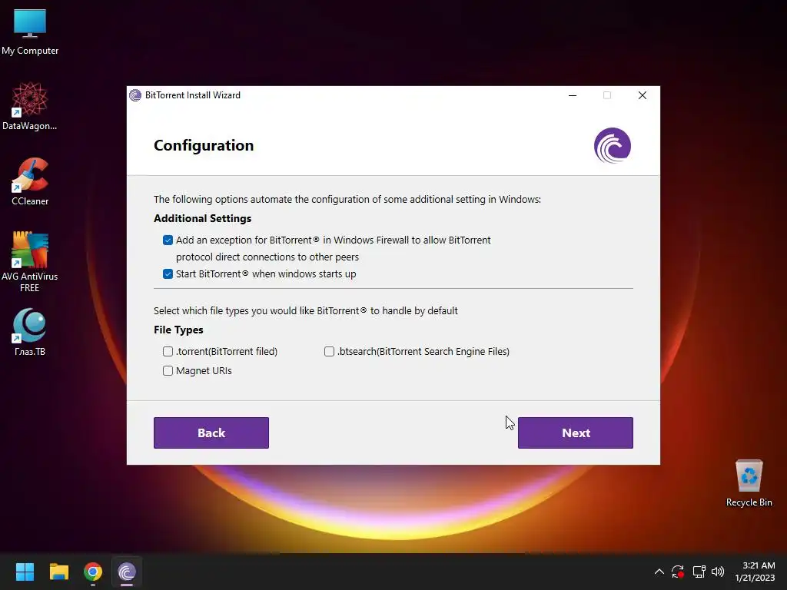This screenshot has height=590, width=787.
Task: Enable the .btsearch file type checkbox
Action: [x=329, y=352]
